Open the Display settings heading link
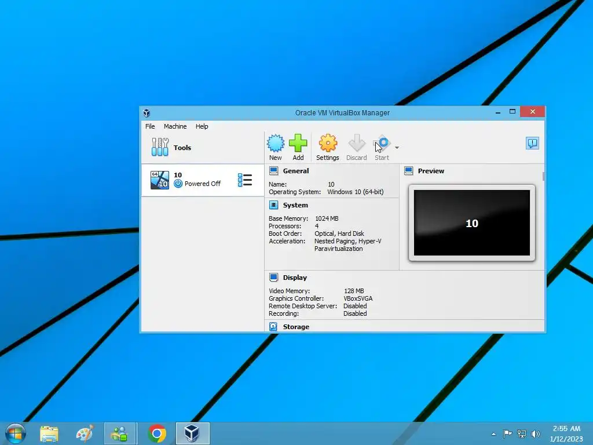 (295, 278)
